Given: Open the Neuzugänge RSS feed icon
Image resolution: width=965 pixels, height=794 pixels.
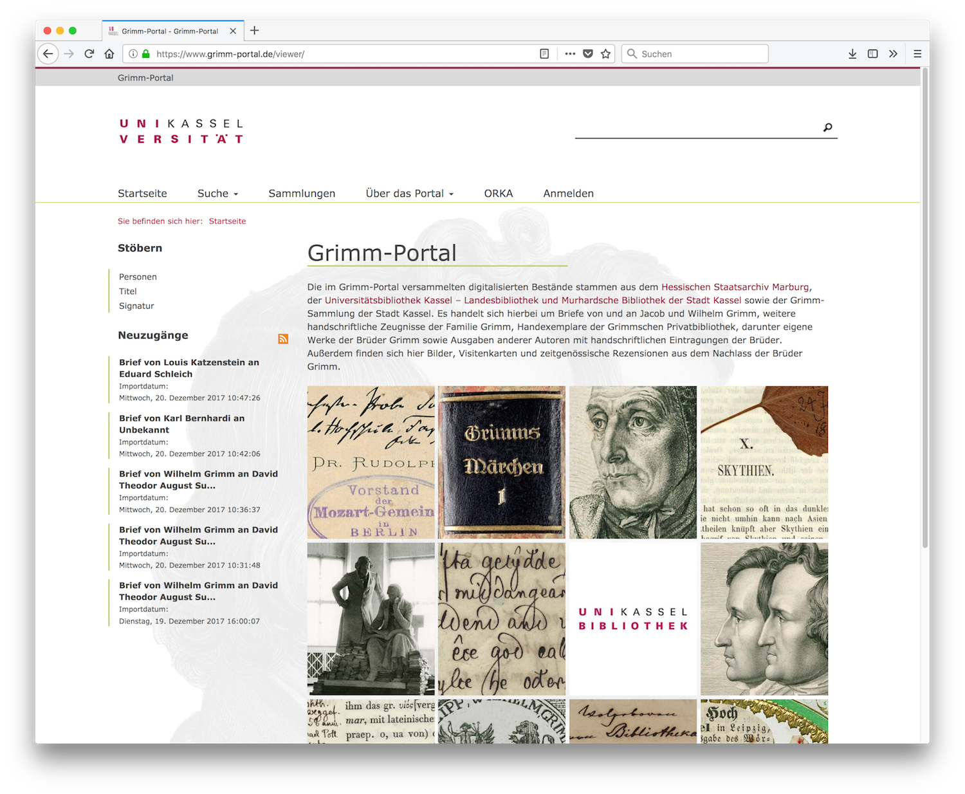Looking at the screenshot, I should [283, 339].
